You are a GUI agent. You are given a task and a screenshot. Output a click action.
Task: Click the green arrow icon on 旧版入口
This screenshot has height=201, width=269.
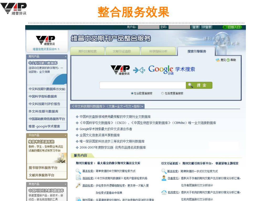click(225, 27)
